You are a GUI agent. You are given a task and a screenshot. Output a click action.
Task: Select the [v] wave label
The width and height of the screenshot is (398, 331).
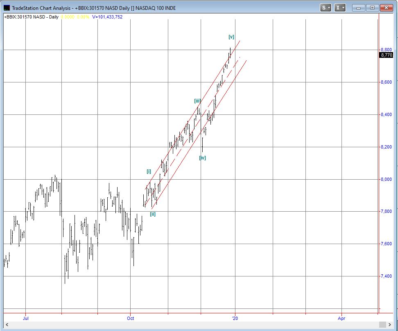pyautogui.click(x=231, y=37)
